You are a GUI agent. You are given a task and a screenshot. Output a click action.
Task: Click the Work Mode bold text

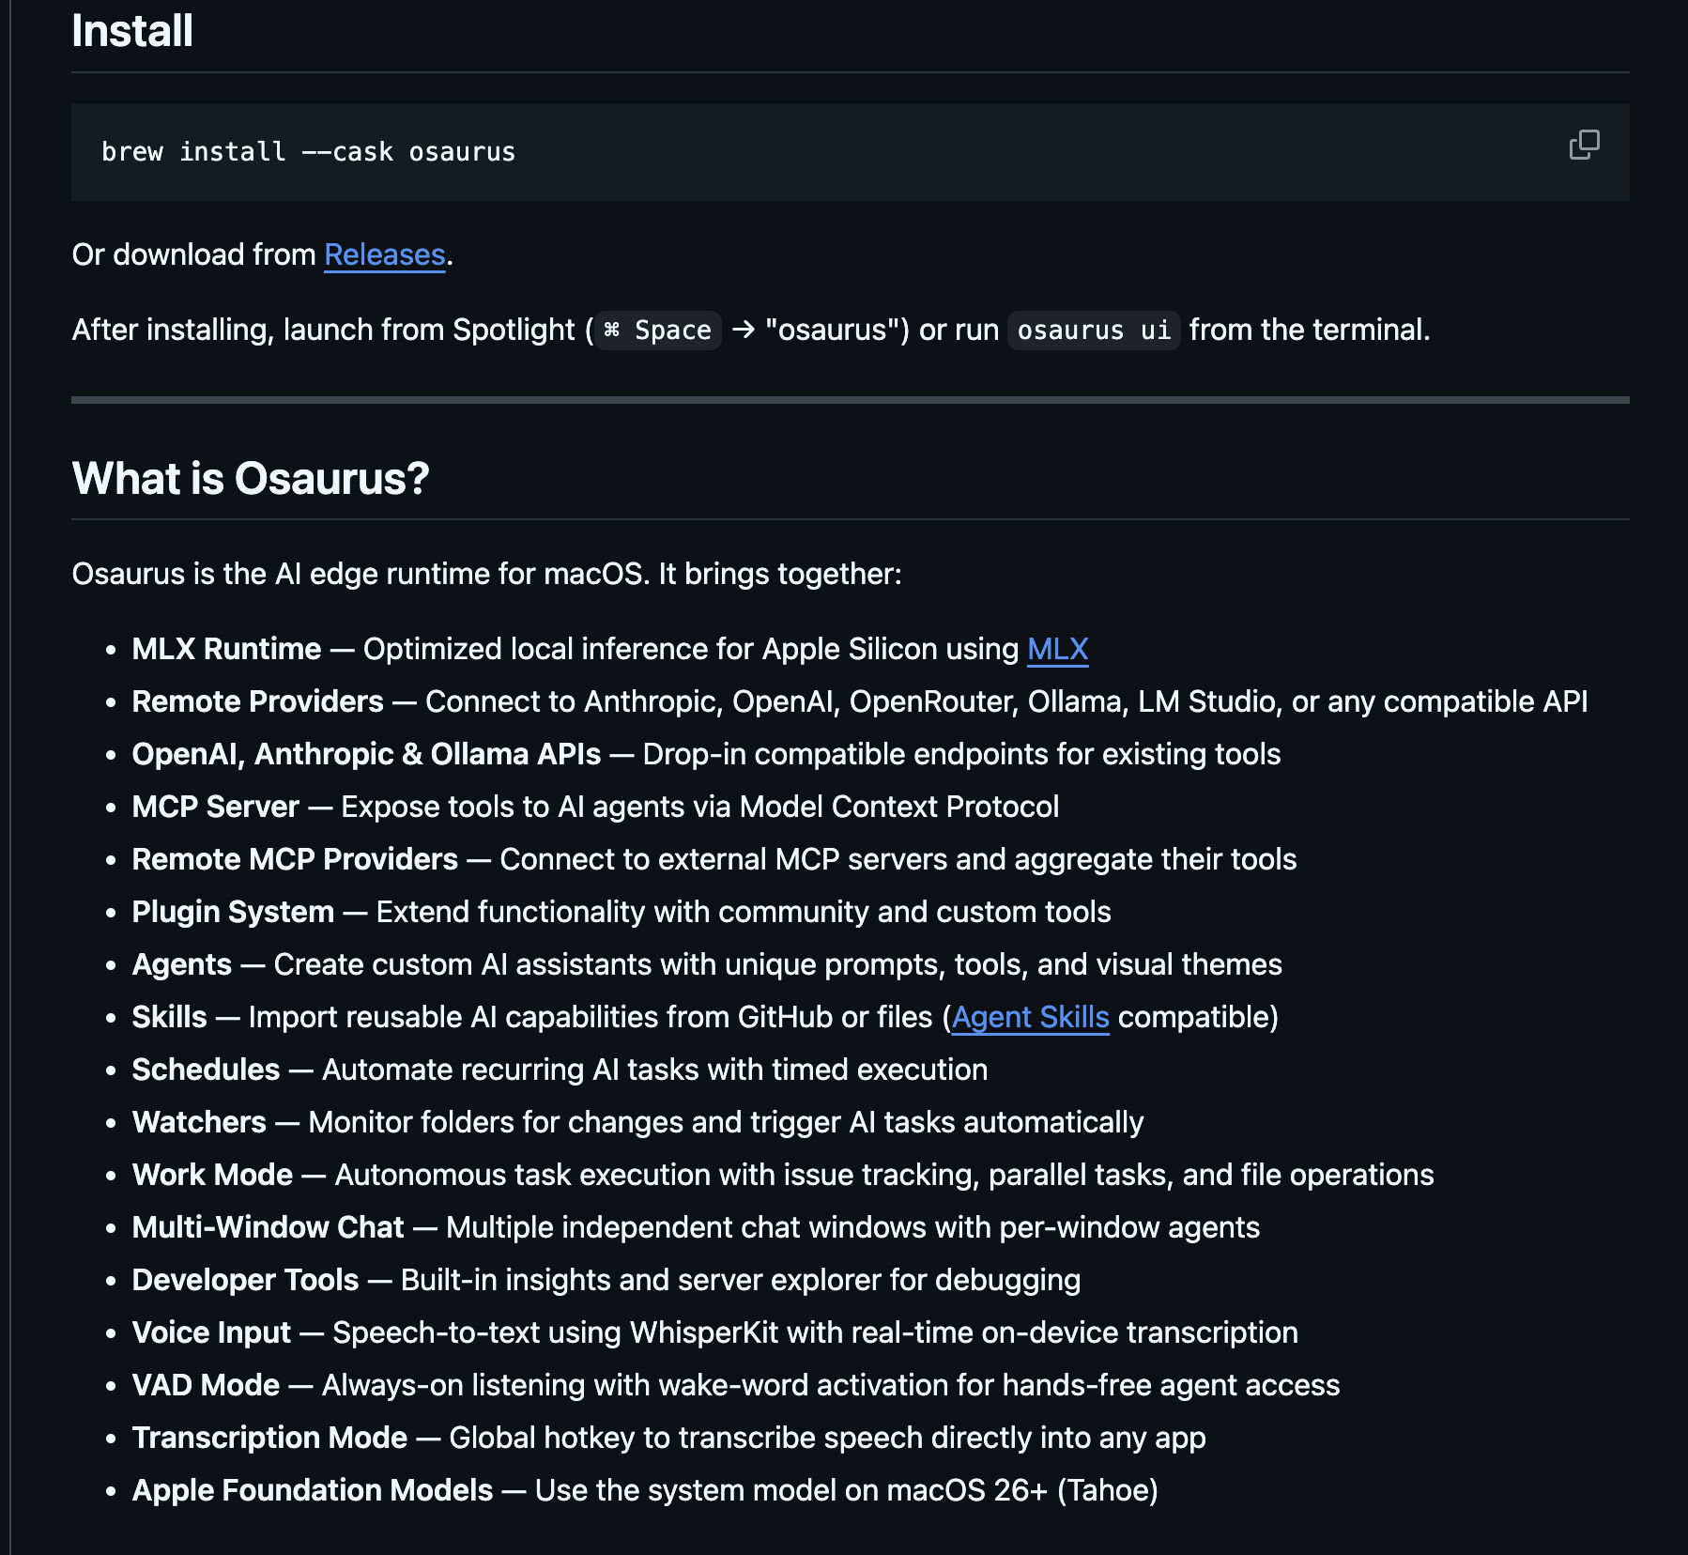click(x=212, y=1175)
